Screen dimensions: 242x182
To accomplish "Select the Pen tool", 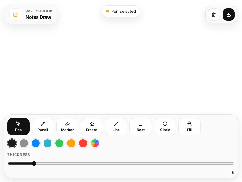I will 18,126.
